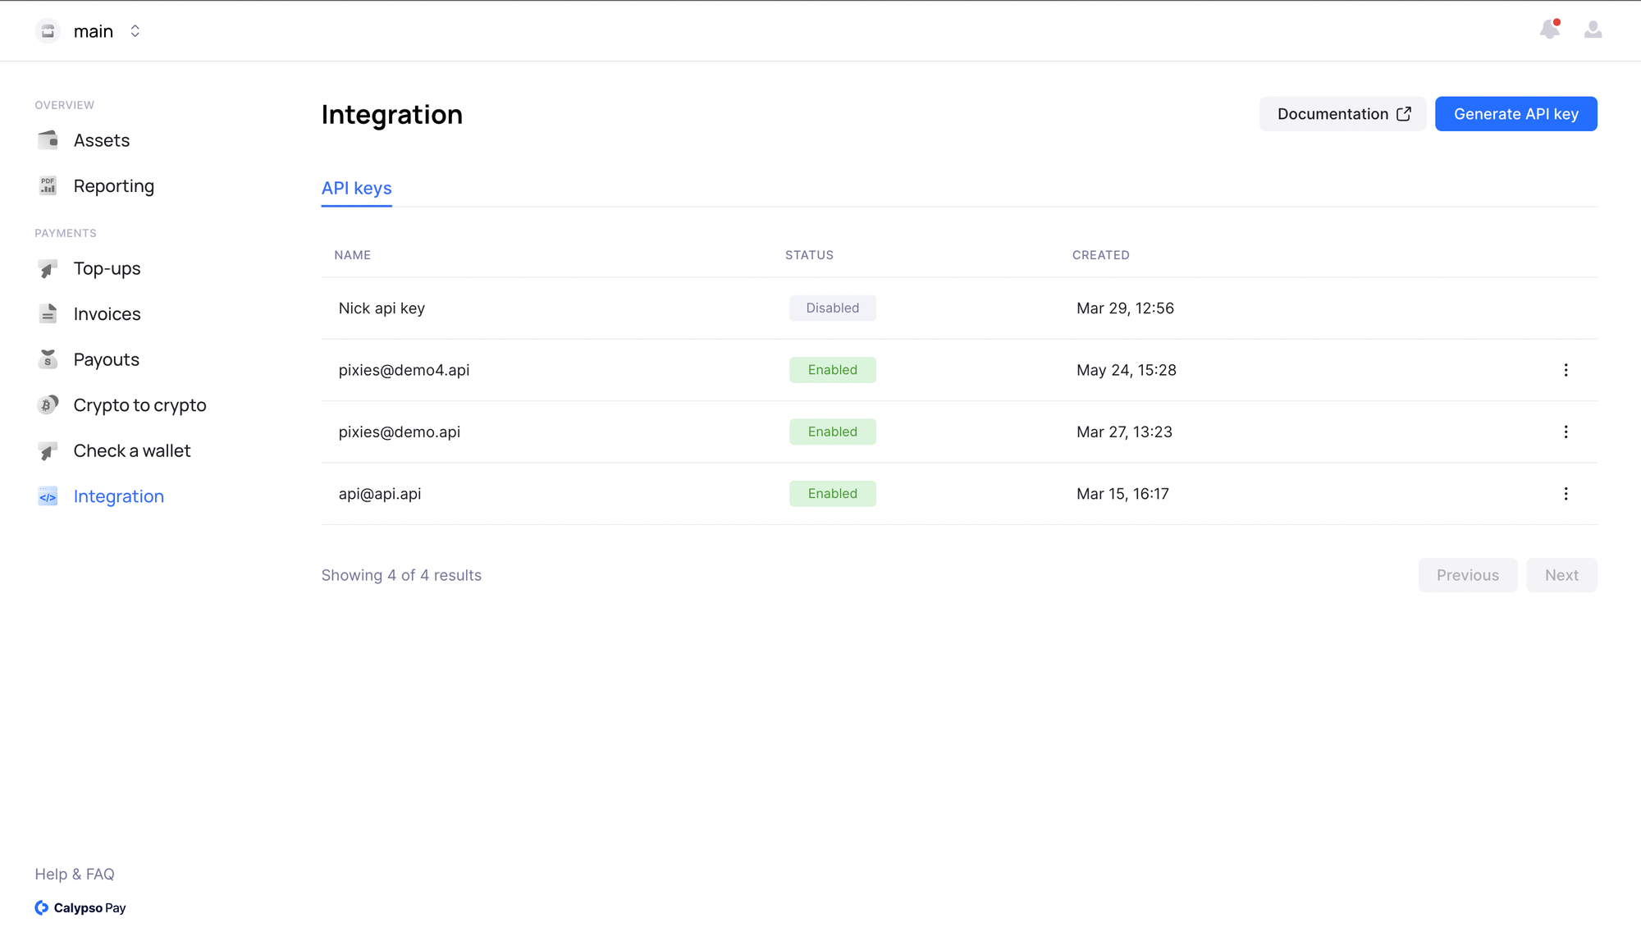Open the Help & FAQ link

75,874
